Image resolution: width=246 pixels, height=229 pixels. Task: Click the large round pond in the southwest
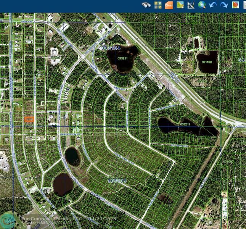pos(63,184)
